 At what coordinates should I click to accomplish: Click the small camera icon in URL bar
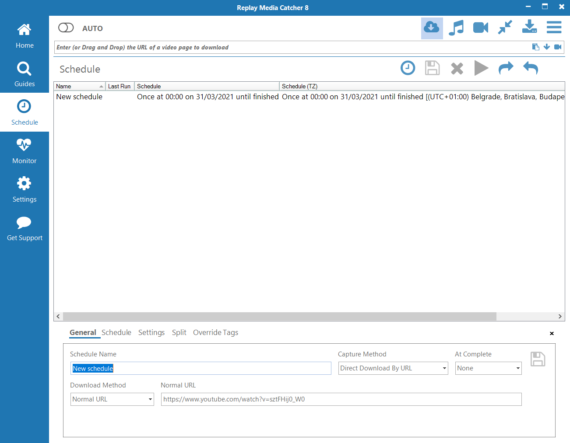(558, 47)
